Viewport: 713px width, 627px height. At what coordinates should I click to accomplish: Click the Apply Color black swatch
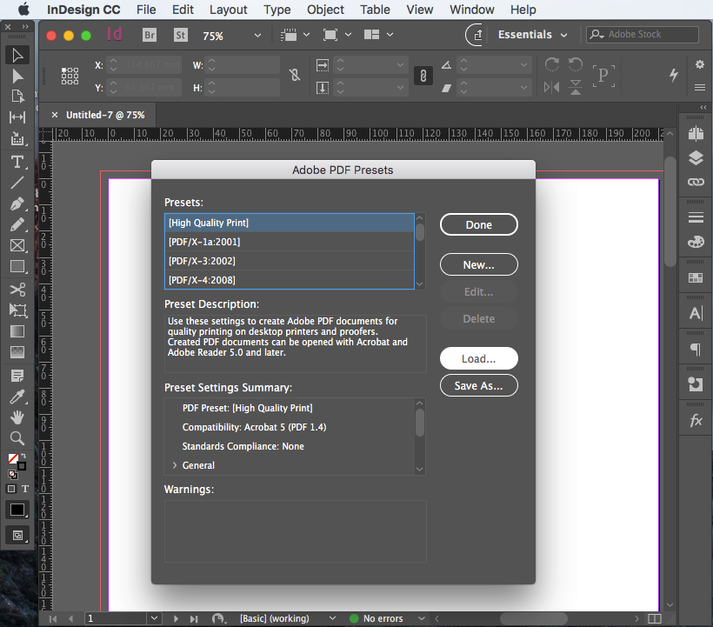17,510
